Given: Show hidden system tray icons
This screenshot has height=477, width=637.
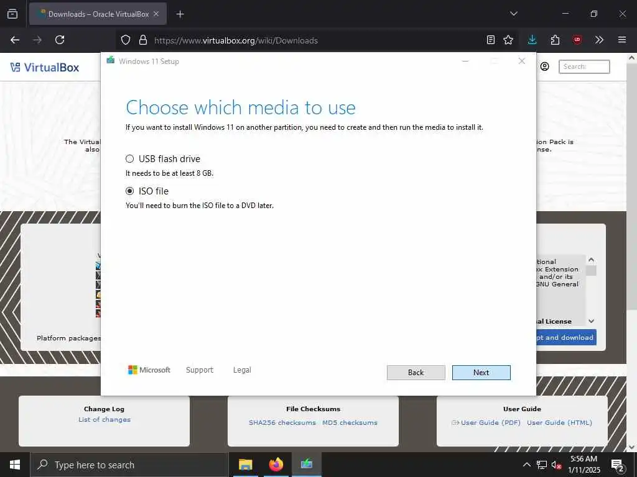Looking at the screenshot, I should point(526,465).
